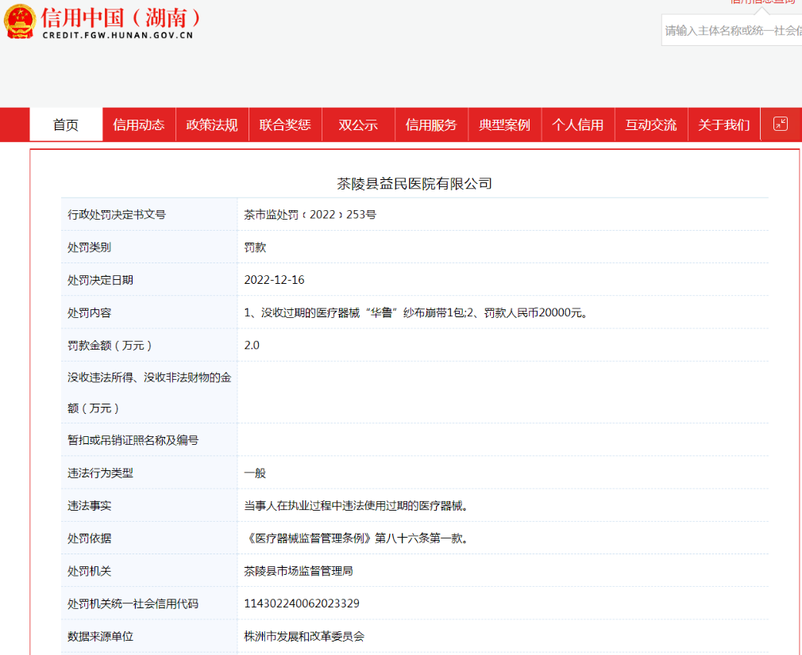Click the CREDIT.FGW.HUNAN.GOV.CN site address text
Screen dimensions: 802x655
[x=118, y=35]
